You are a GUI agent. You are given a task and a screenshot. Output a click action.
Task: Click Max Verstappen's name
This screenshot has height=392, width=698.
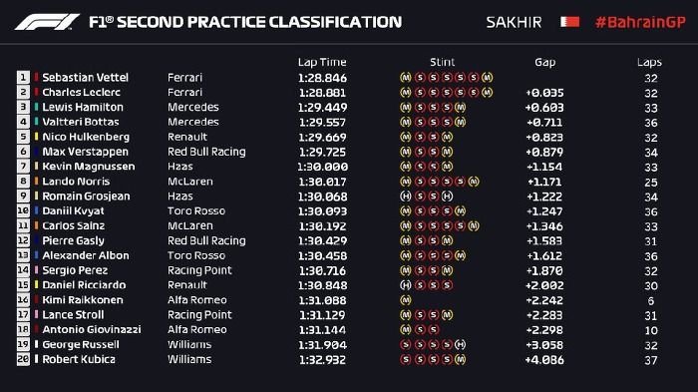(85, 152)
